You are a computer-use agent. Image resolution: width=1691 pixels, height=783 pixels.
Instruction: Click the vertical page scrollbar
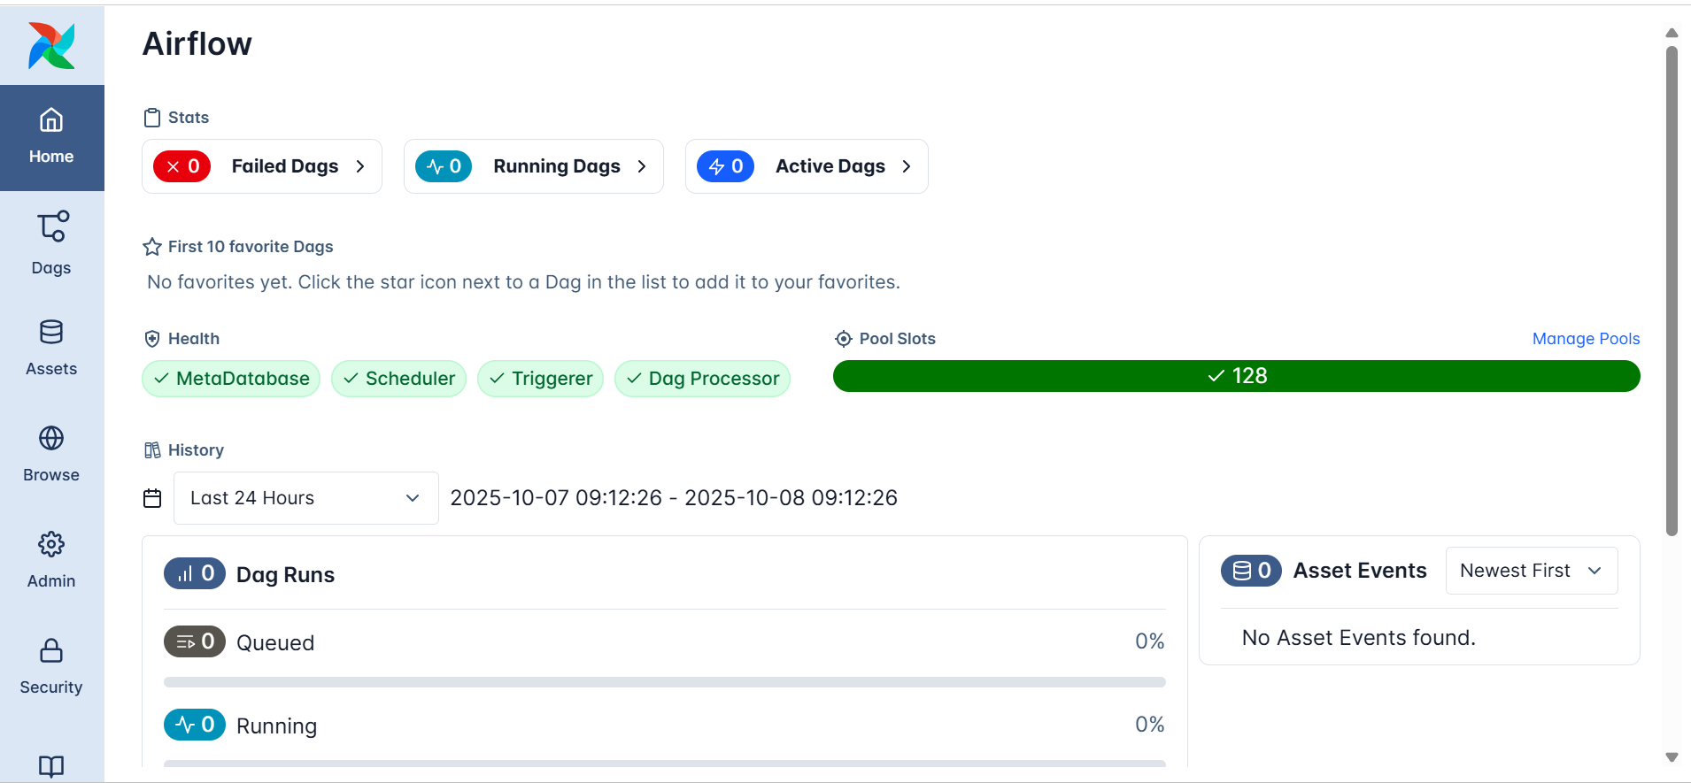[x=1672, y=292]
